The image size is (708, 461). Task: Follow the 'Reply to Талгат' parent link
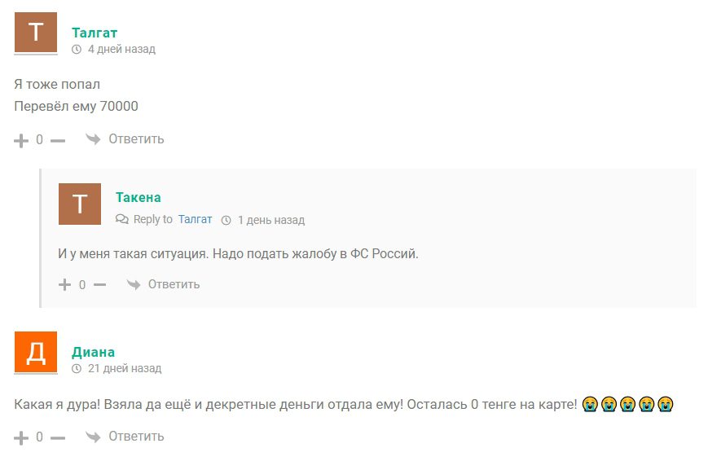coord(195,219)
